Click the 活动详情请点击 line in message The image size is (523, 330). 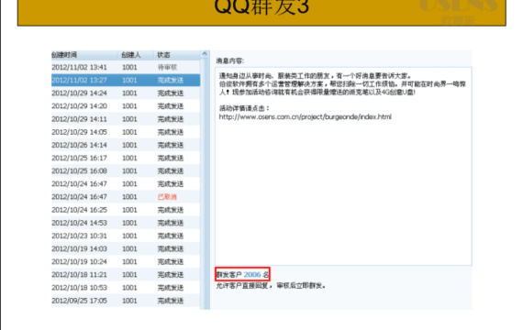[x=244, y=108]
